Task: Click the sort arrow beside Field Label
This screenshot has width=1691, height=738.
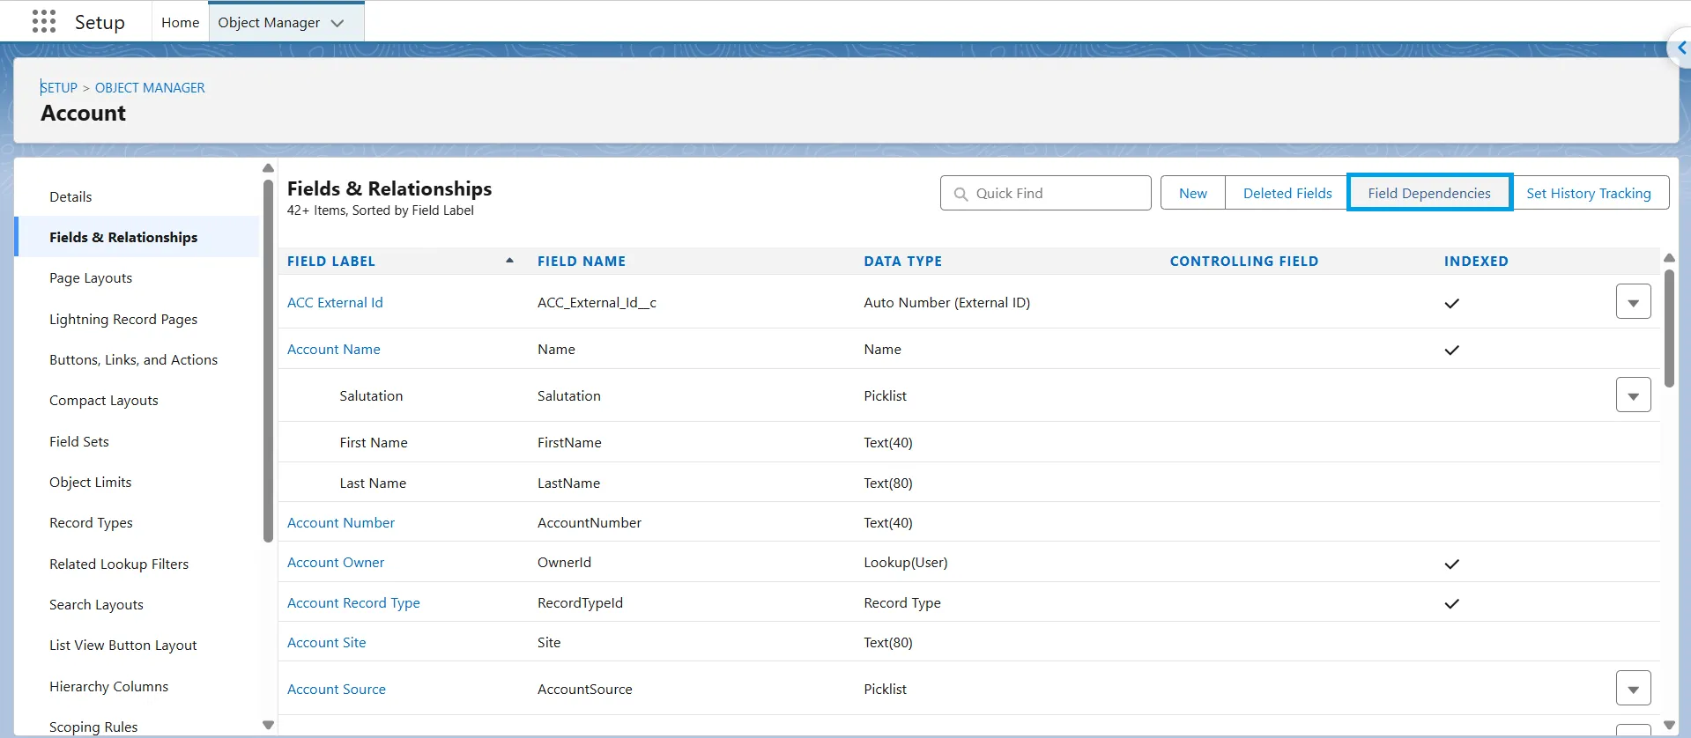Action: click(x=509, y=261)
